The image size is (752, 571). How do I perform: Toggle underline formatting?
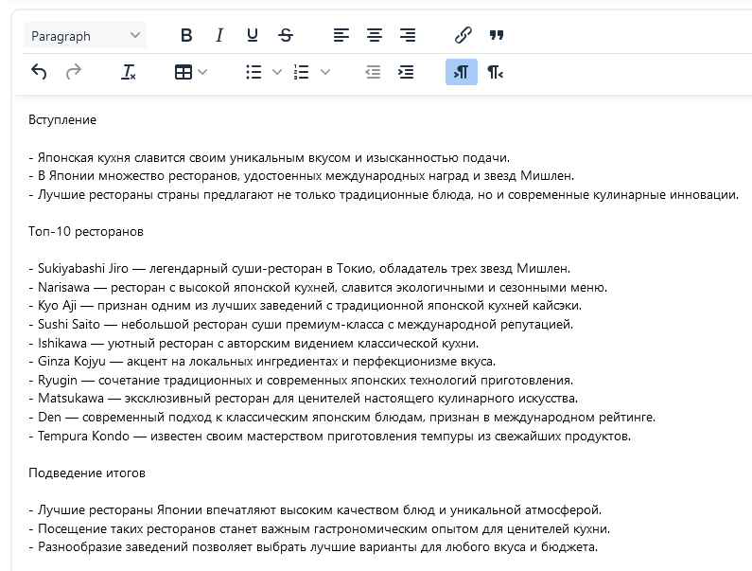253,35
